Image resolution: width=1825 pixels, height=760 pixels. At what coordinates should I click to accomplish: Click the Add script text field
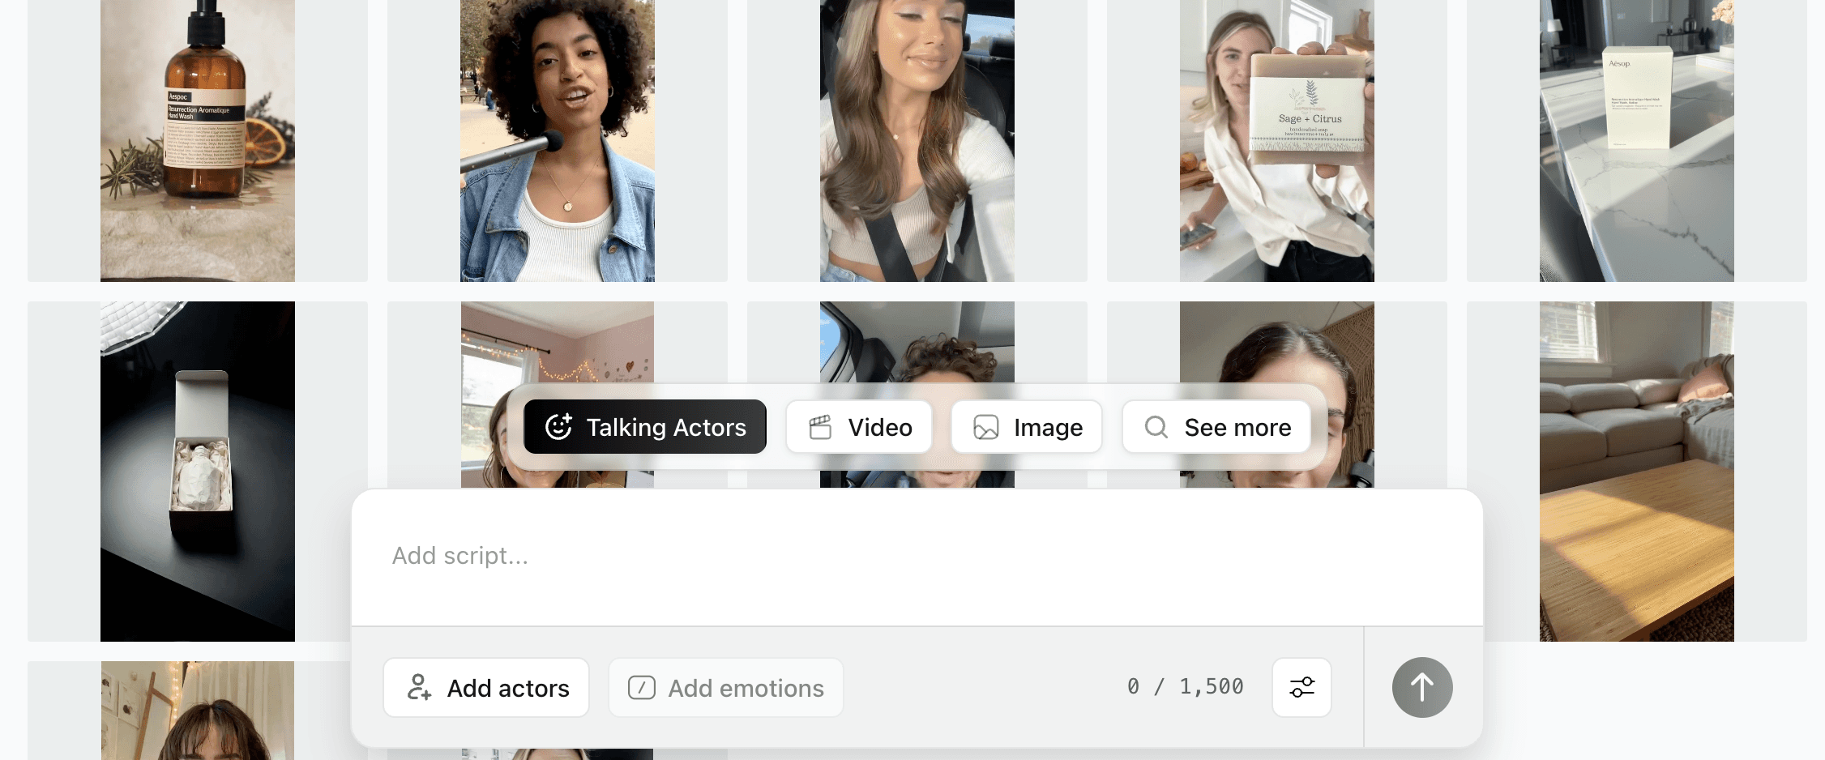[917, 557]
